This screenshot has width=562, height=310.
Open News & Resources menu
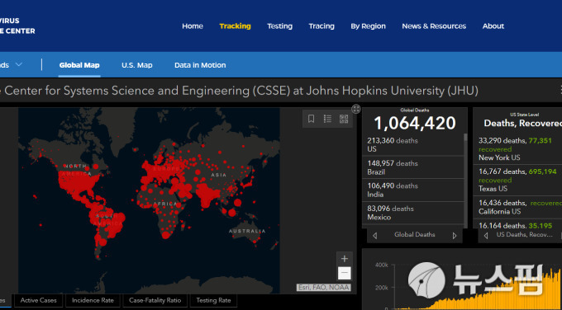point(434,26)
